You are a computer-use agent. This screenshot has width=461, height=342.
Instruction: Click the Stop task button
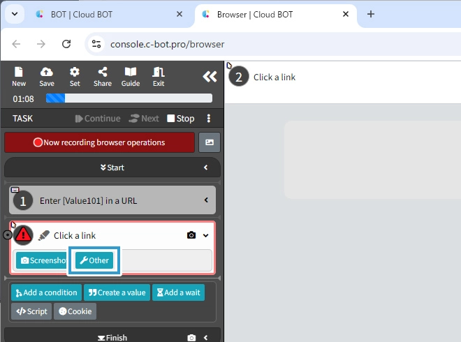point(180,119)
